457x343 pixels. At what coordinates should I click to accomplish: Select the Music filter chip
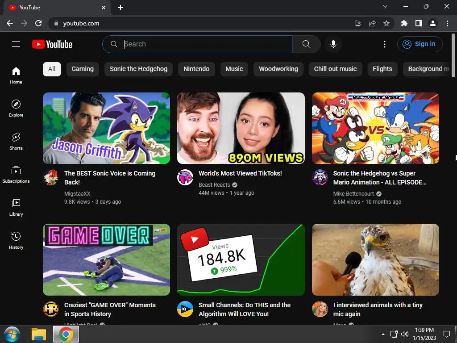pyautogui.click(x=234, y=69)
